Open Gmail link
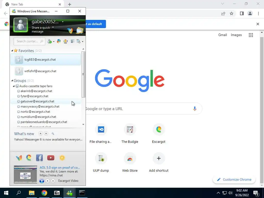 point(222,35)
